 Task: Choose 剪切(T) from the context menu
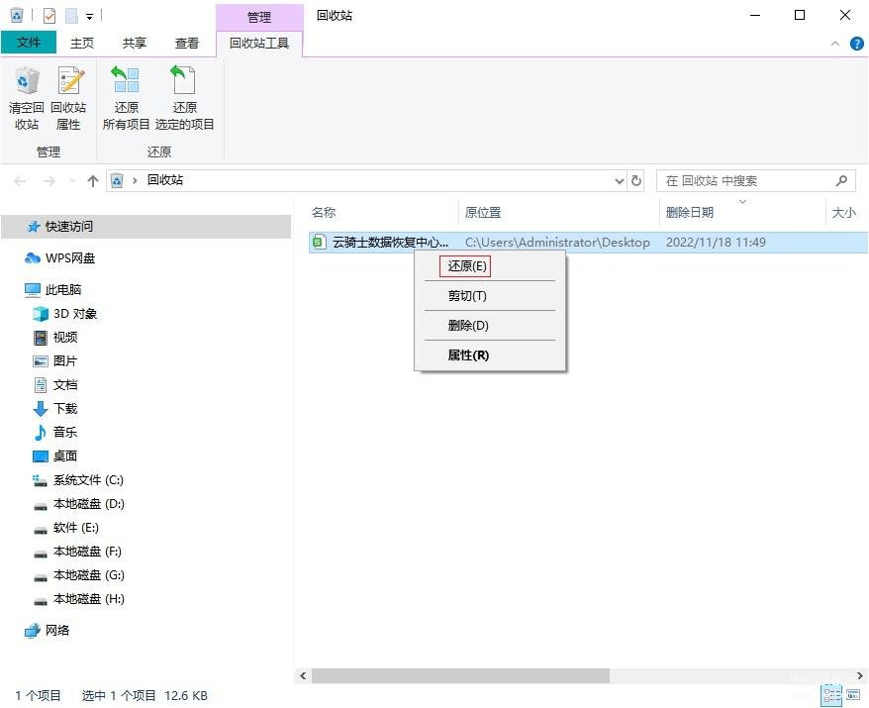(466, 296)
